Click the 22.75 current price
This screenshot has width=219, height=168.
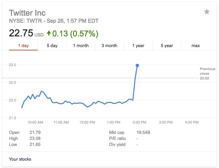[x=21, y=33]
